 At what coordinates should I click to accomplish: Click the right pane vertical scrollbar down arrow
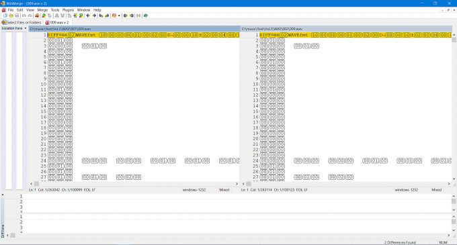point(454,179)
